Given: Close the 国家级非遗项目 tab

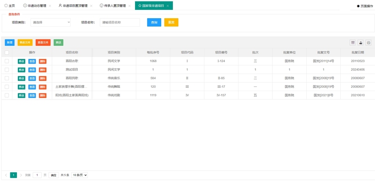Looking at the screenshot, I should point(168,6).
